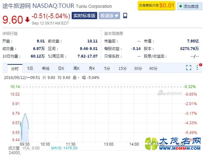The image size is (205, 155).
Task: Click the -4.33% percent axis label
Action: point(191,123)
